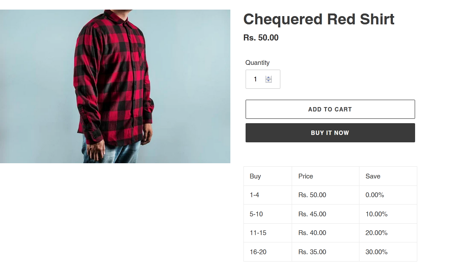Click the 20.00% savings cell
459x269 pixels.
(x=376, y=233)
